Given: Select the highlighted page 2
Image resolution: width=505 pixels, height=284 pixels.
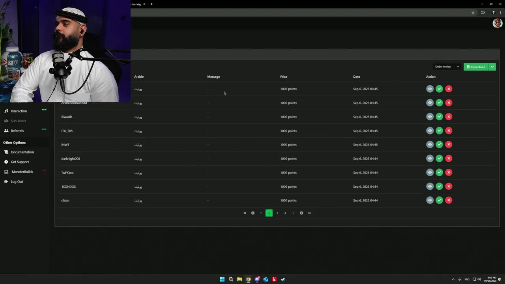Looking at the screenshot, I should click(269, 213).
